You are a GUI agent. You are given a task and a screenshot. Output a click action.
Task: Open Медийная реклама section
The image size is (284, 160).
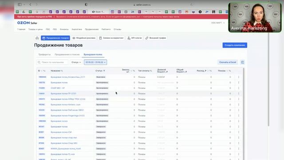tap(84, 38)
